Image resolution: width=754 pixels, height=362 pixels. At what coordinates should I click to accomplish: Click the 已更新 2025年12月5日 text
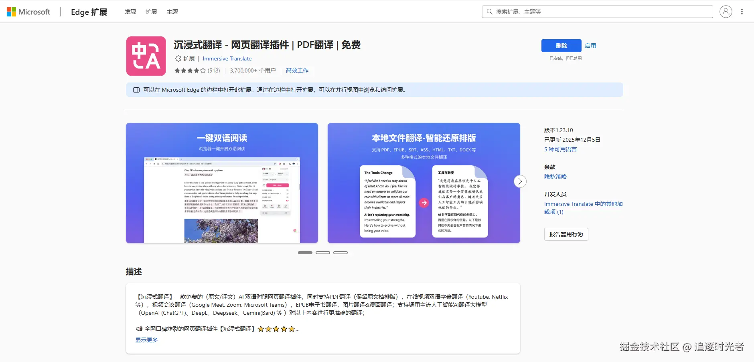(x=572, y=140)
